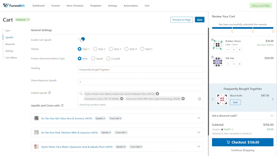The height and width of the screenshot is (156, 277).
Task: Select display Style 3
Action: 111,49
